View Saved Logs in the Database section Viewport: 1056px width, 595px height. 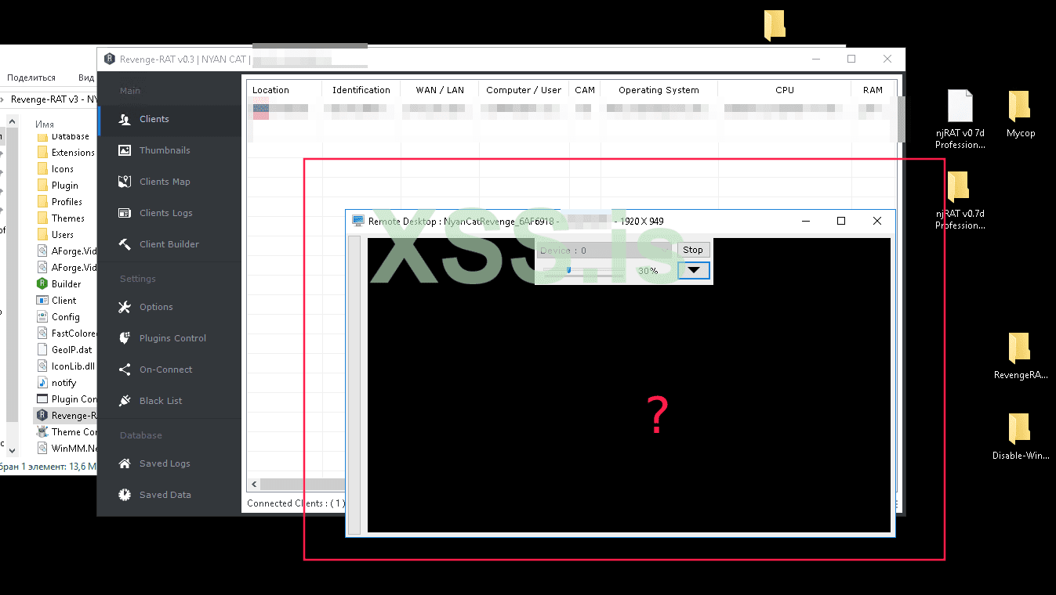pyautogui.click(x=164, y=463)
